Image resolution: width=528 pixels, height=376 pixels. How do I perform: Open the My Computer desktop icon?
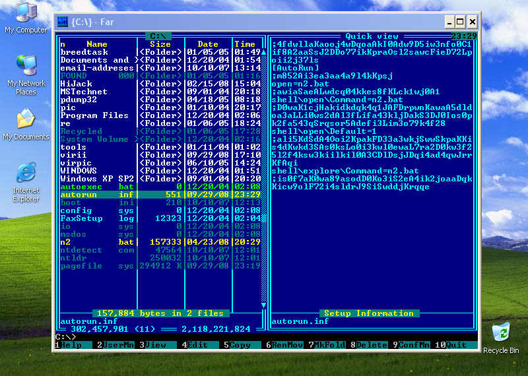[26, 18]
